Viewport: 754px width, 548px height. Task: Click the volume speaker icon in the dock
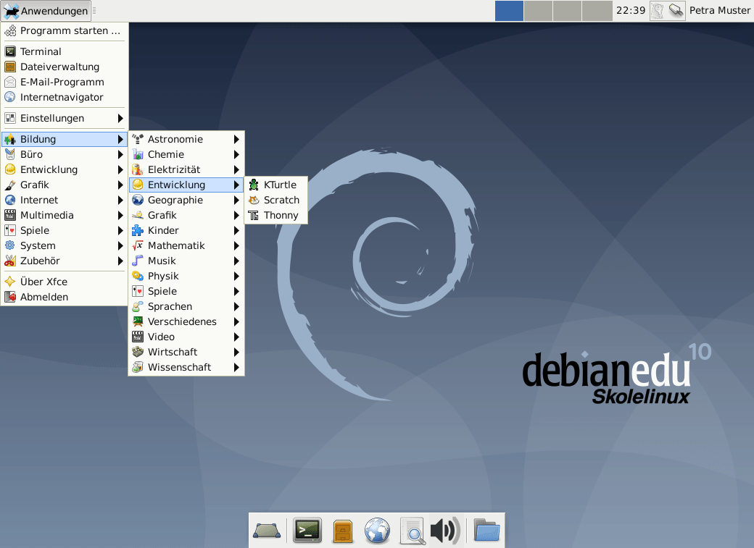click(x=446, y=531)
